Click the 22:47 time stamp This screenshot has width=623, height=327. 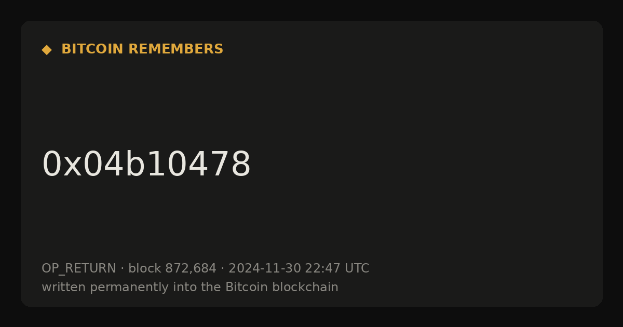[x=323, y=269]
